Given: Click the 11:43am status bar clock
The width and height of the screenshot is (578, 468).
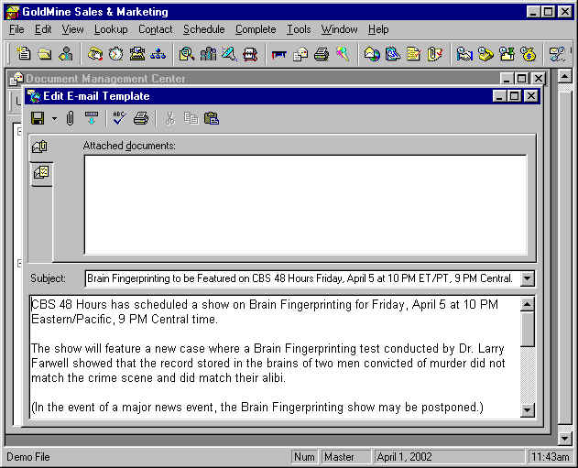Looking at the screenshot, I should coord(551,457).
